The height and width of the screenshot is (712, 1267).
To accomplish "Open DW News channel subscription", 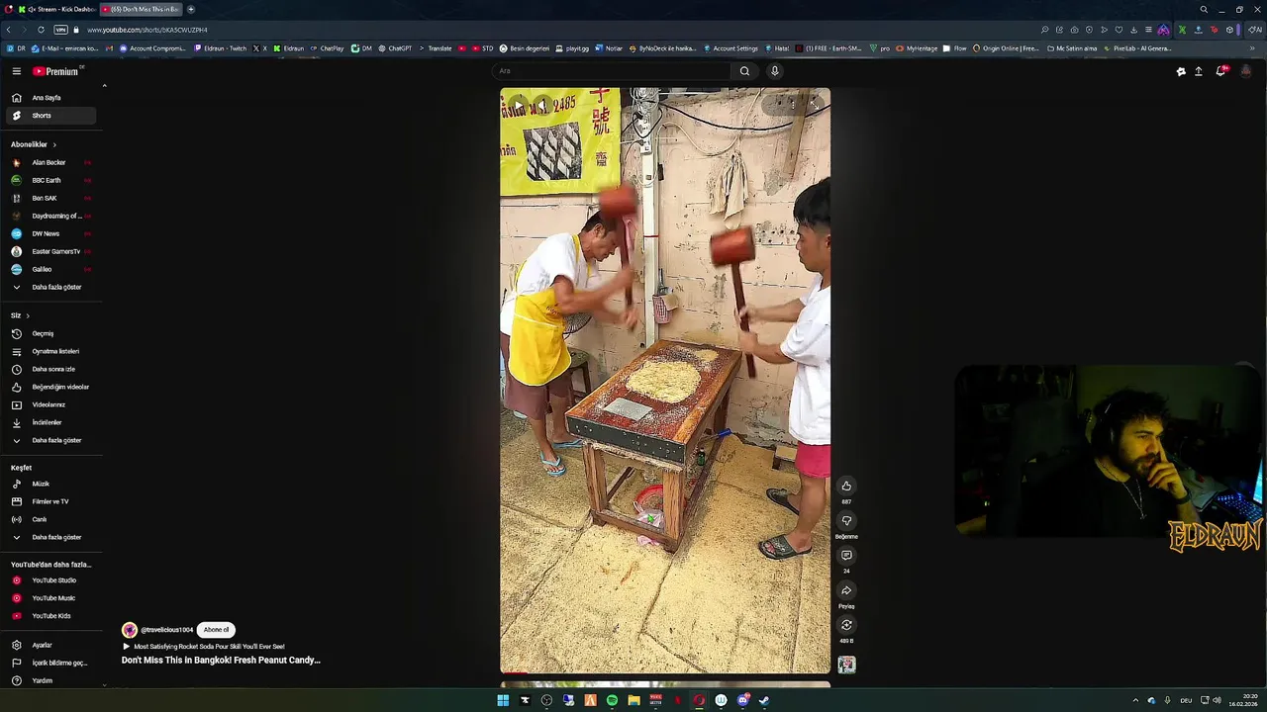I will (49, 233).
